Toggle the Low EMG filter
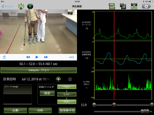Viewport: 154px width, 115px height. click(x=67, y=94)
